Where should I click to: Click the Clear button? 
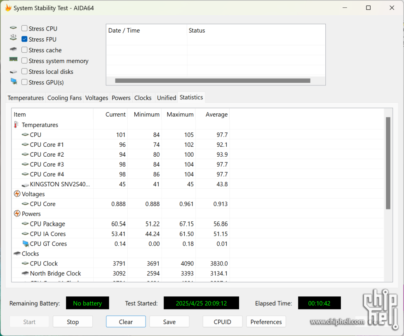(x=126, y=322)
